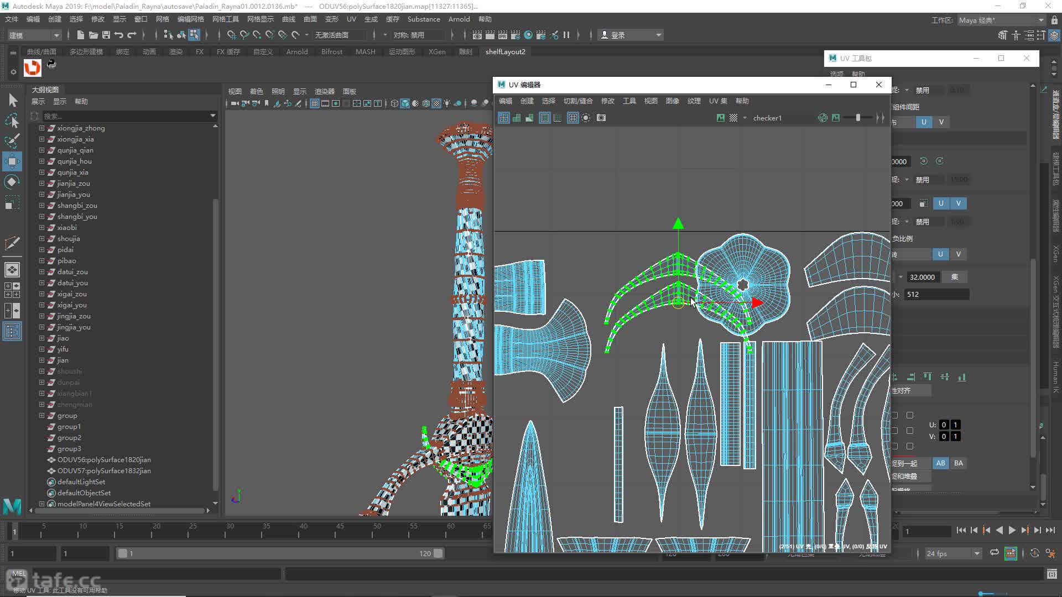Select defaultLightSet in outliner

point(81,481)
